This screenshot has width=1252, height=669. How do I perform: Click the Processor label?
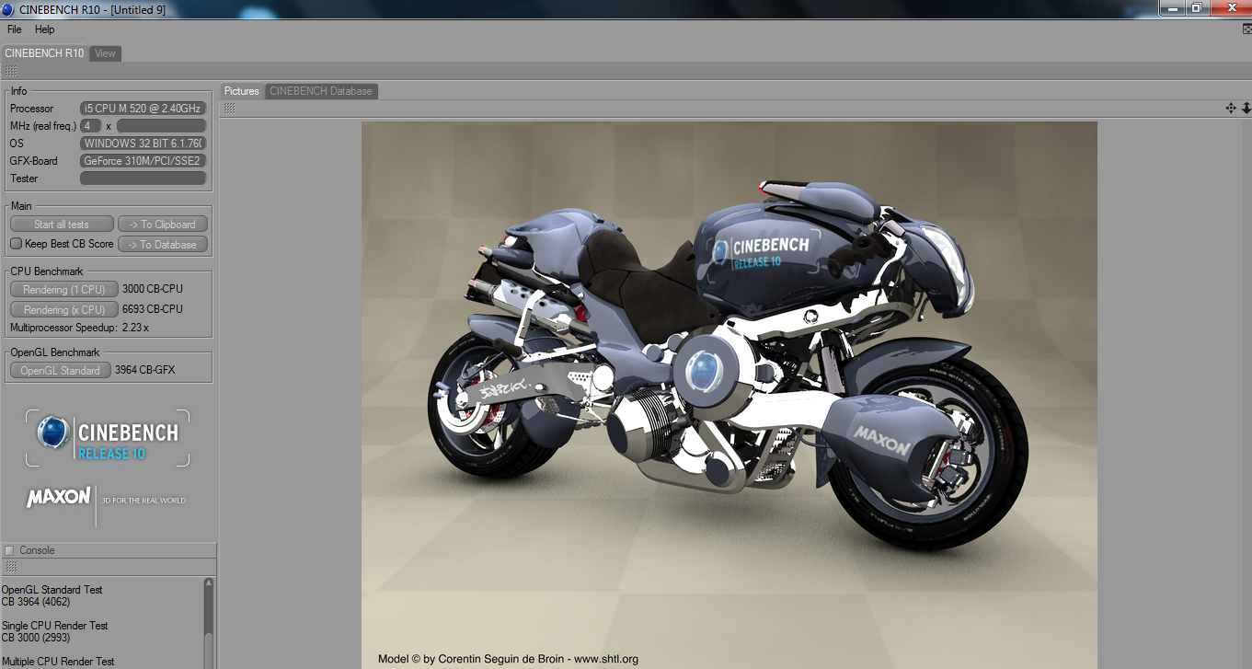pos(32,109)
